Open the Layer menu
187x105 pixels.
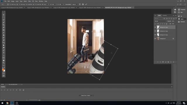tap(17, 1)
